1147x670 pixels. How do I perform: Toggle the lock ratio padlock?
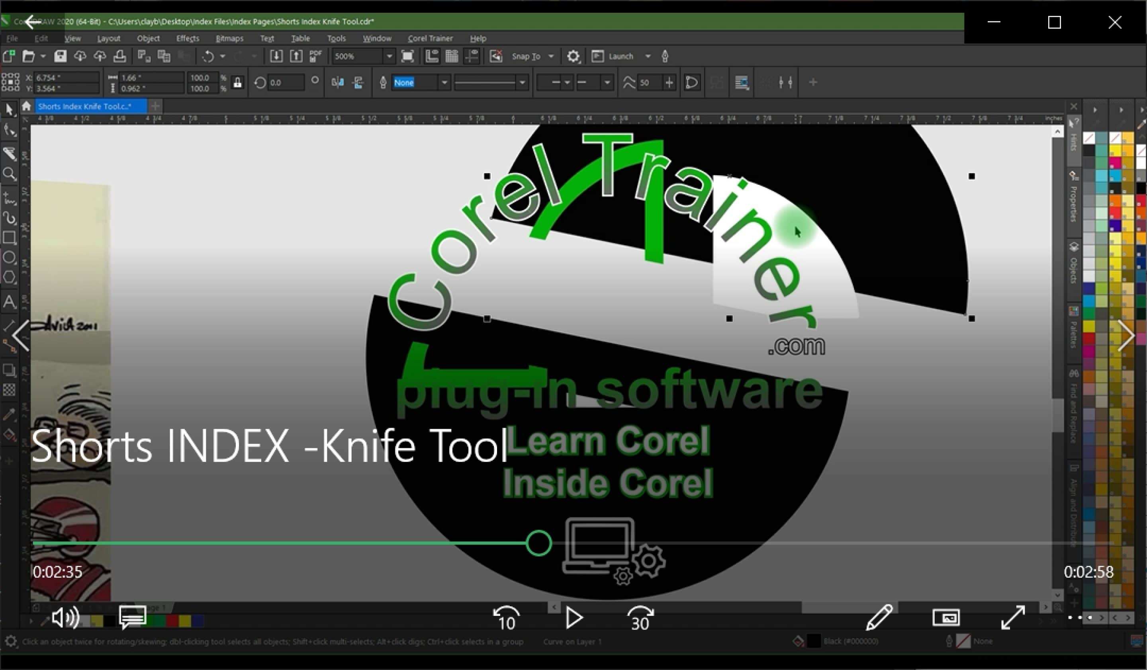point(237,83)
